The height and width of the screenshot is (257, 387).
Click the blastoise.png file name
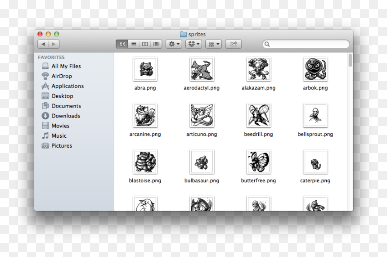(145, 181)
